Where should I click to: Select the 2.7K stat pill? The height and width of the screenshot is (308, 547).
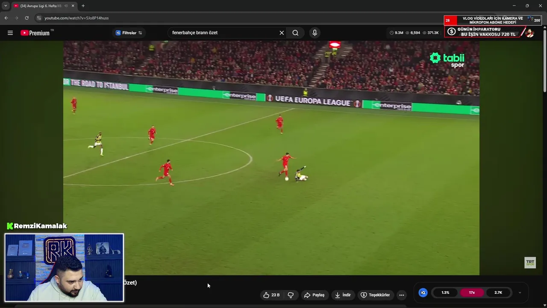coord(498,293)
